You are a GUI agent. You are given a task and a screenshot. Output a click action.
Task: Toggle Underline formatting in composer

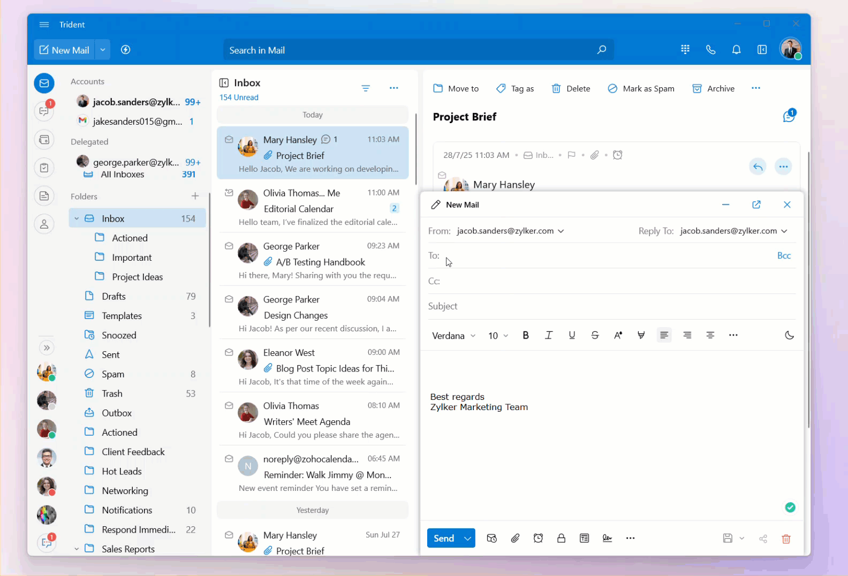coord(572,335)
